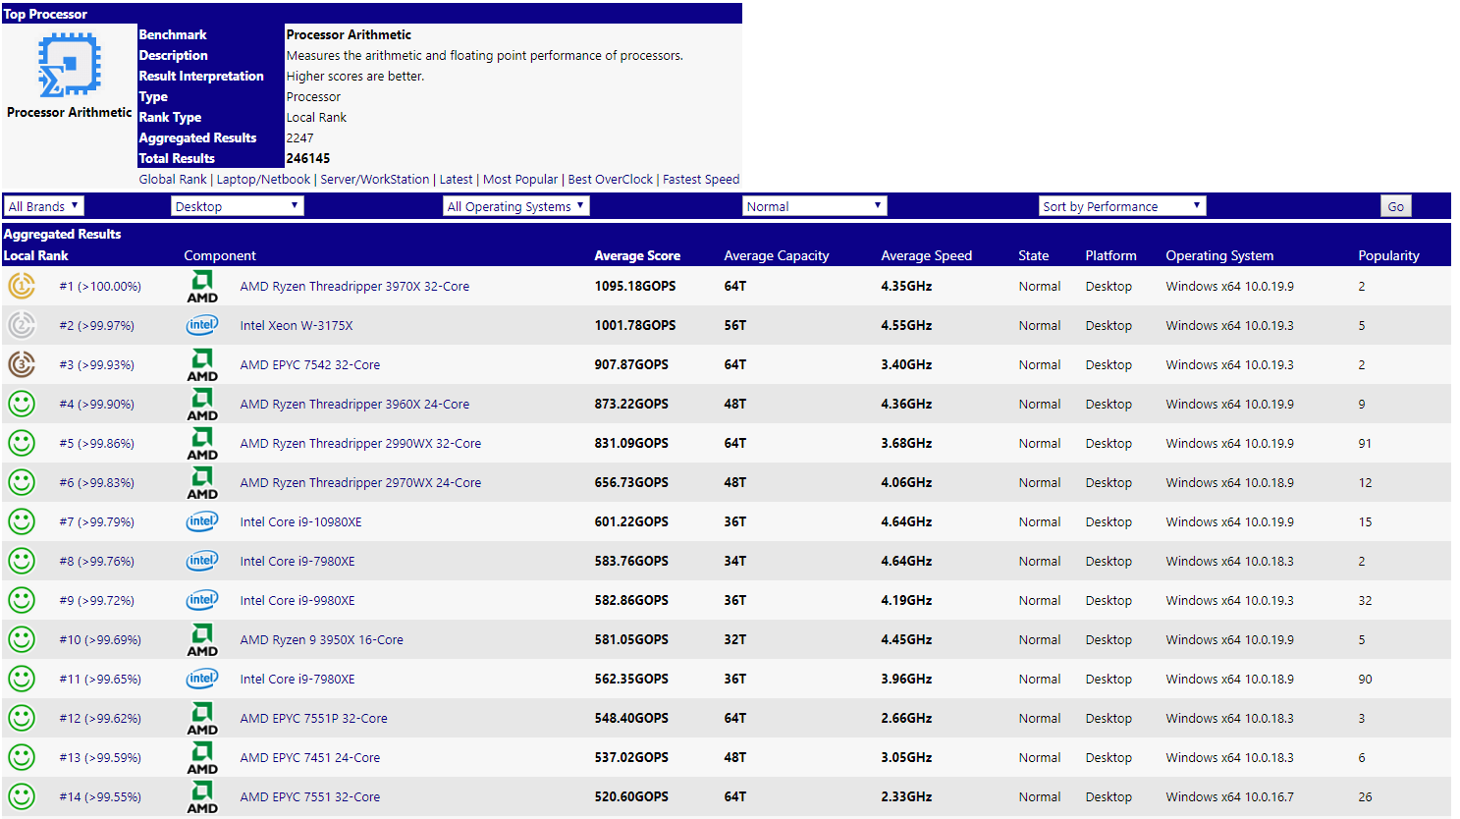This screenshot has width=1460, height=819.
Task: Click AMD Ryzen Threadripper 3970X 32-Core name
Action: click(354, 286)
